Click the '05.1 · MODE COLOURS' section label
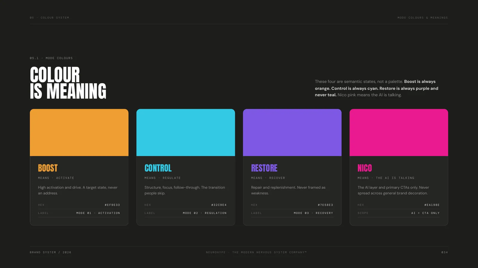This screenshot has width=478, height=268. click(51, 58)
